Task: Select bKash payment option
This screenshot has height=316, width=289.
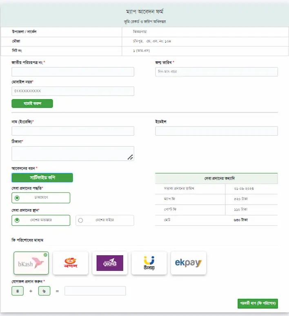Action: [x=31, y=263]
